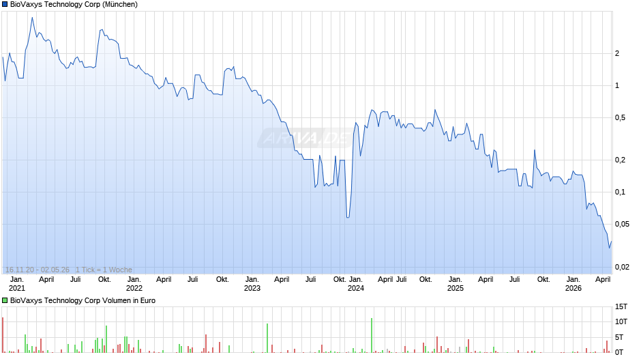Click the price axis label '1'
641x359 pixels.
pyautogui.click(x=617, y=85)
